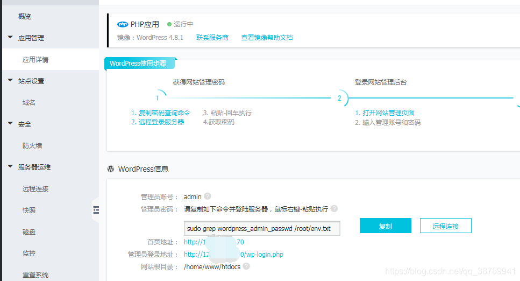Screen dimensions: 520x281
Task: Click step link 复制密码查询命令
Action: (x=161, y=113)
